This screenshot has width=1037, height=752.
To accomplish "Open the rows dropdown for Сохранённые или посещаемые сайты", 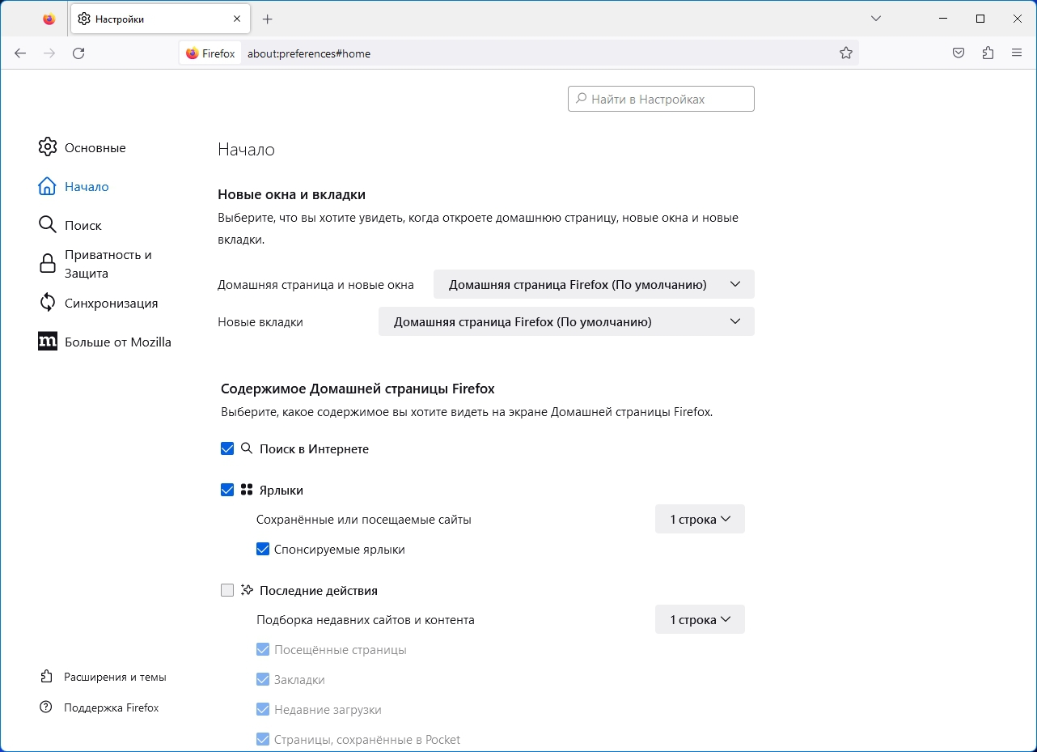I will click(700, 519).
